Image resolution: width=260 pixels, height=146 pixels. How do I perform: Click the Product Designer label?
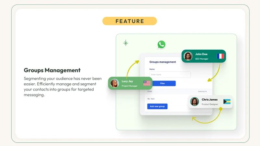point(210,104)
